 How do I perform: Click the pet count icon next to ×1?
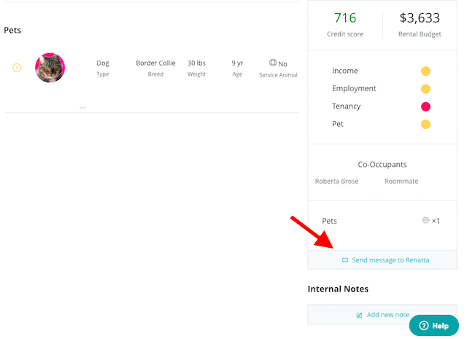pyautogui.click(x=425, y=220)
